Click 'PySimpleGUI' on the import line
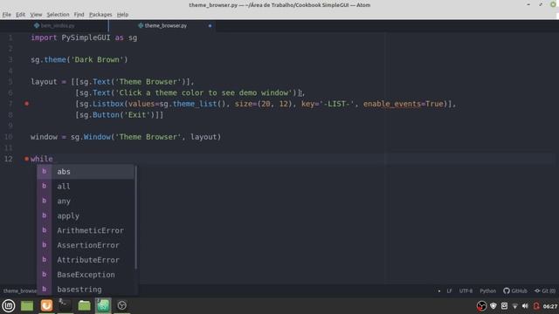This screenshot has width=559, height=314. 86,38
